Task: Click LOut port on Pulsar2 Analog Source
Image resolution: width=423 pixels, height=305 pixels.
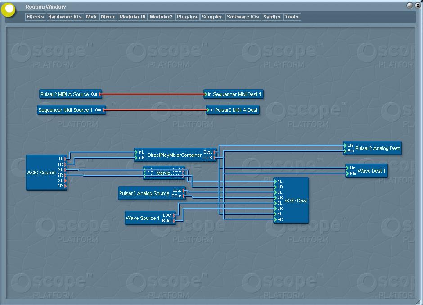Action: [x=184, y=191]
